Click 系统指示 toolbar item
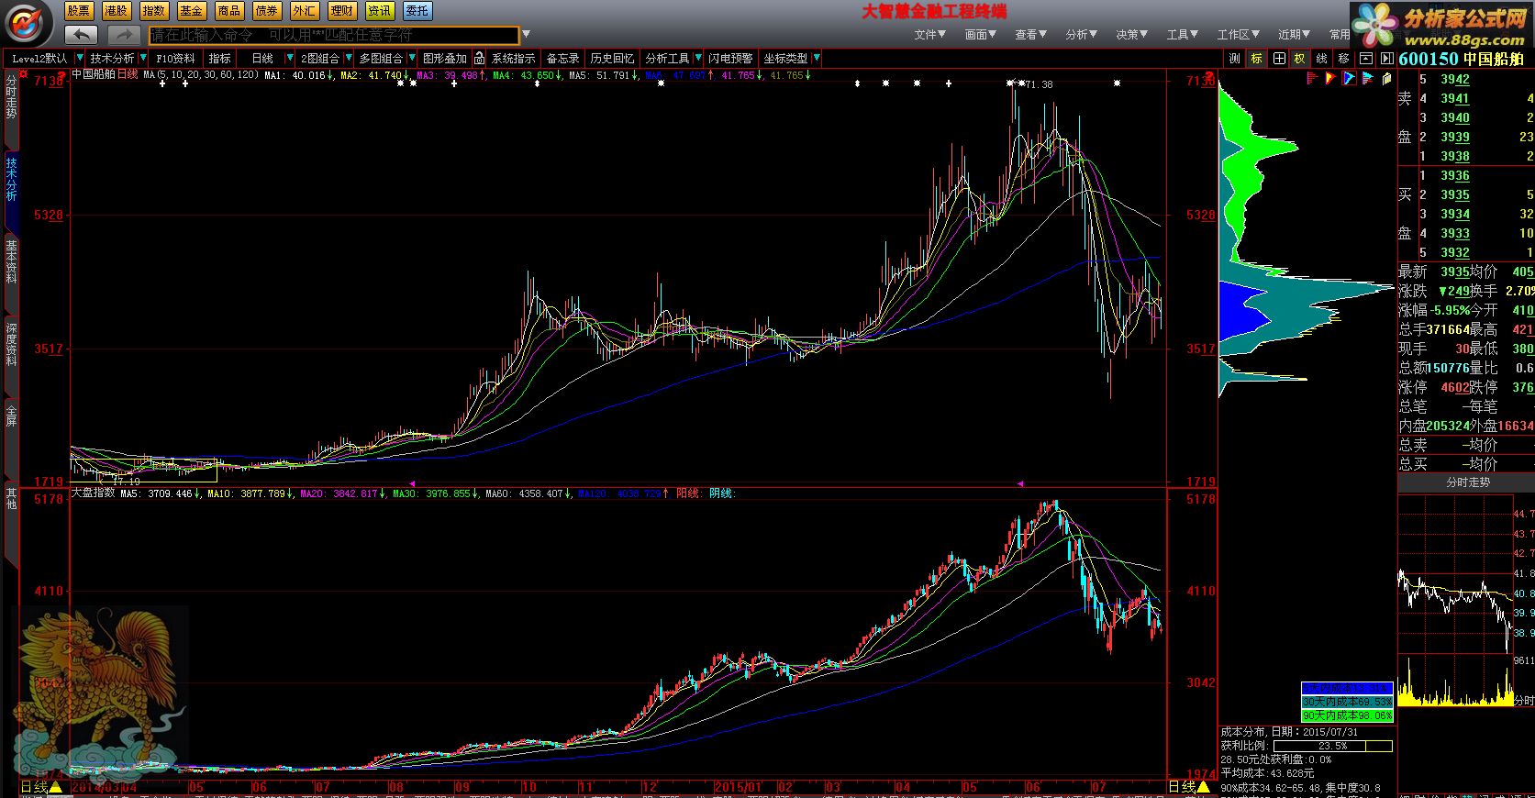The image size is (1535, 798). tap(513, 58)
